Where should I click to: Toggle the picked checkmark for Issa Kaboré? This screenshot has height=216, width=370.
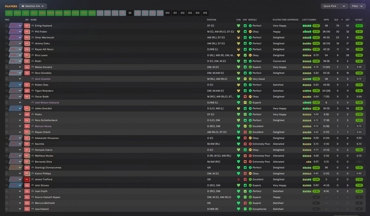pyautogui.click(x=7, y=209)
